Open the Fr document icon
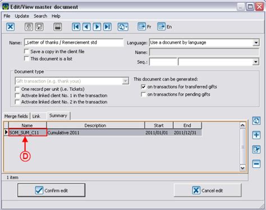Image resolution: width=266 pixels, height=210 pixels. click(141, 26)
